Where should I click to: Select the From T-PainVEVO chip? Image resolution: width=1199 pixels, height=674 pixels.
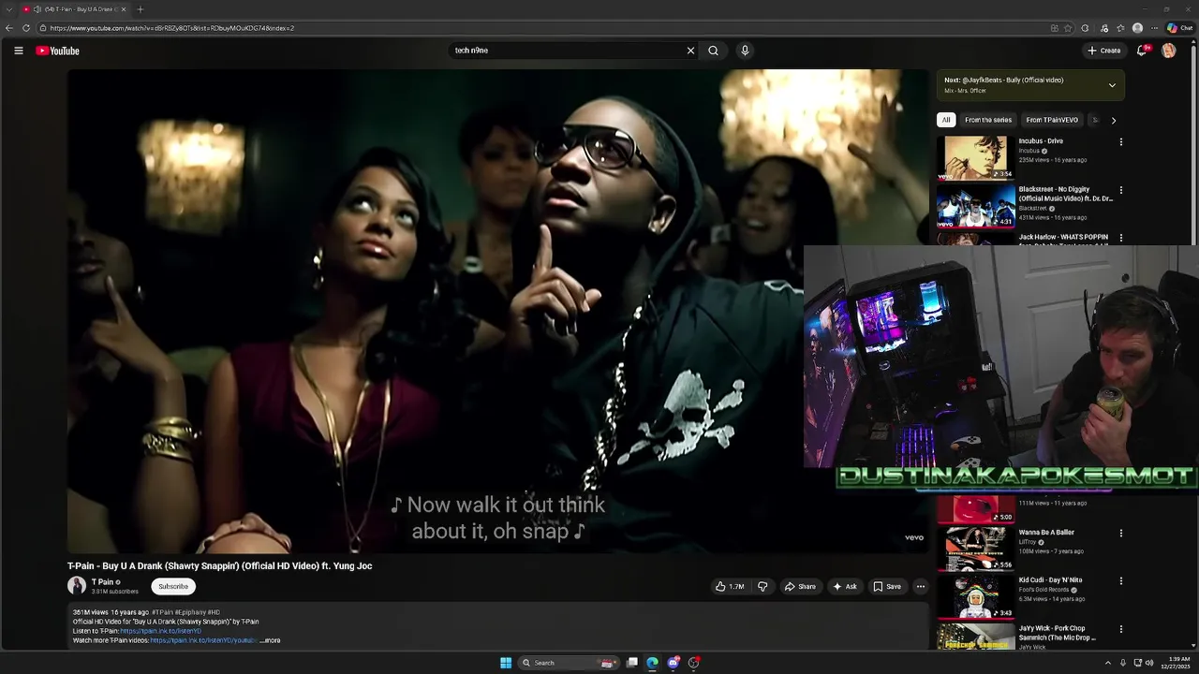pos(1052,120)
